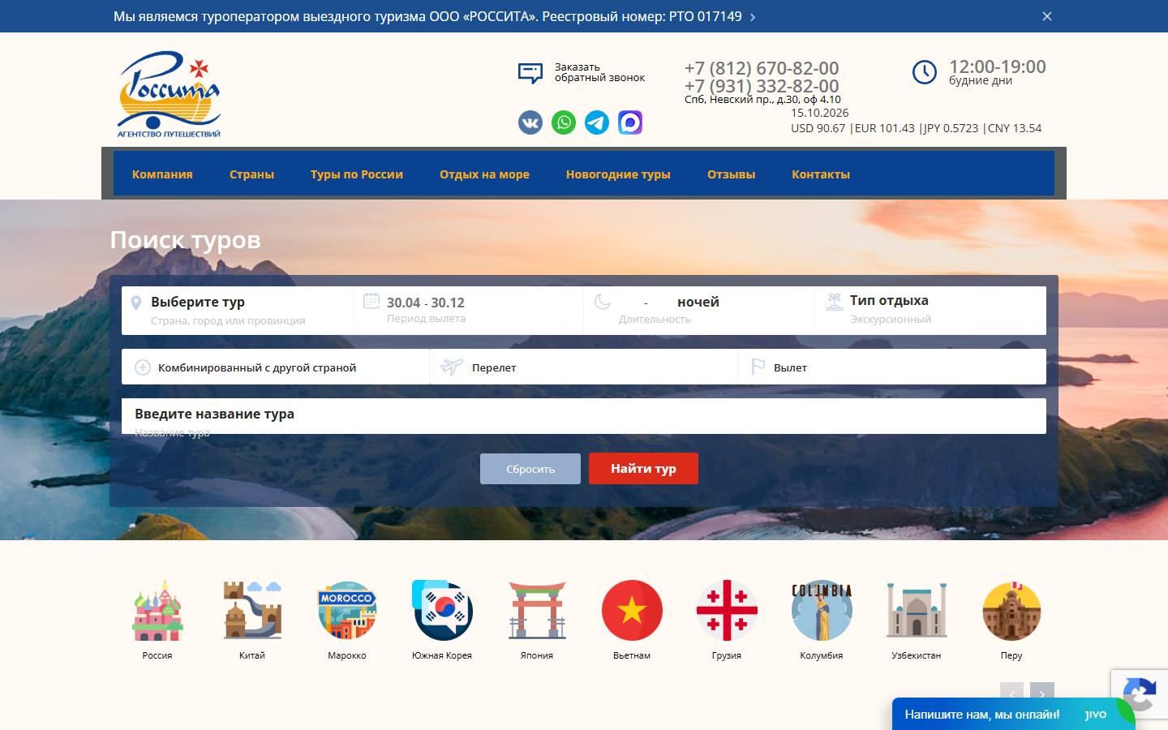Viewport: 1168px width, 730px height.
Task: Open the purple MAX messenger icon
Action: (630, 122)
